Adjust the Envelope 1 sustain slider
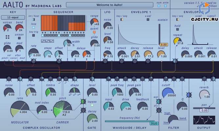The height and width of the screenshot is (131, 219). (x=159, y=34)
